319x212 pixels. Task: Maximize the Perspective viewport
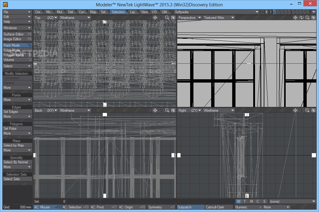[313, 18]
